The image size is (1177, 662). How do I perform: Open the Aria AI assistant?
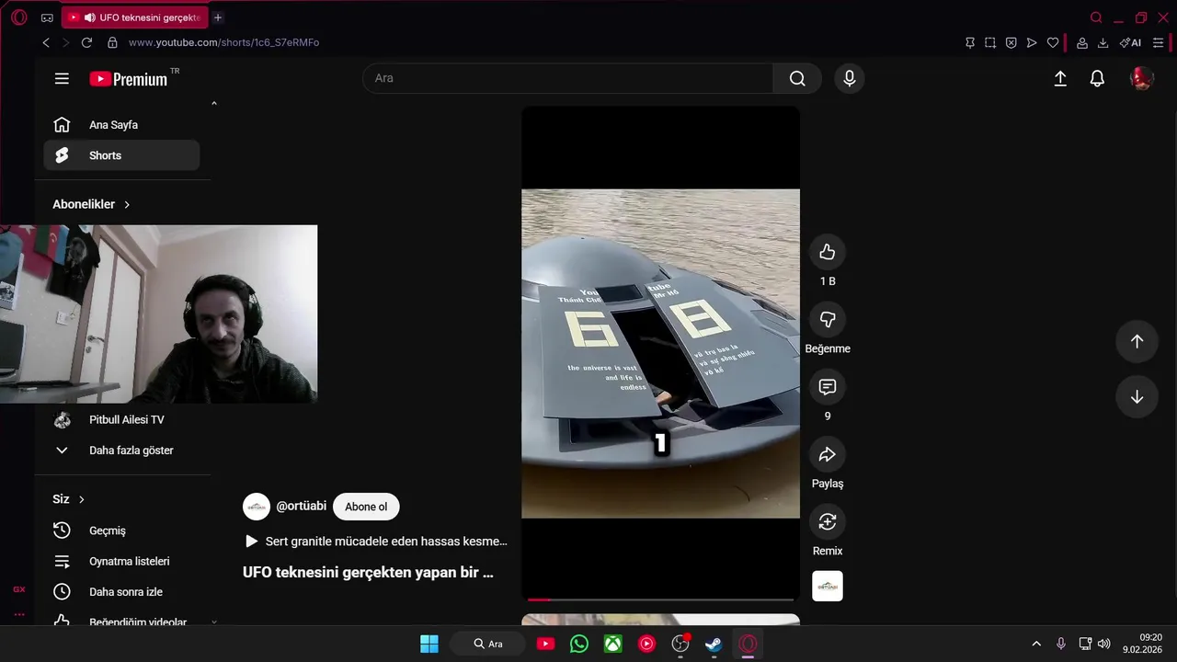1130,42
